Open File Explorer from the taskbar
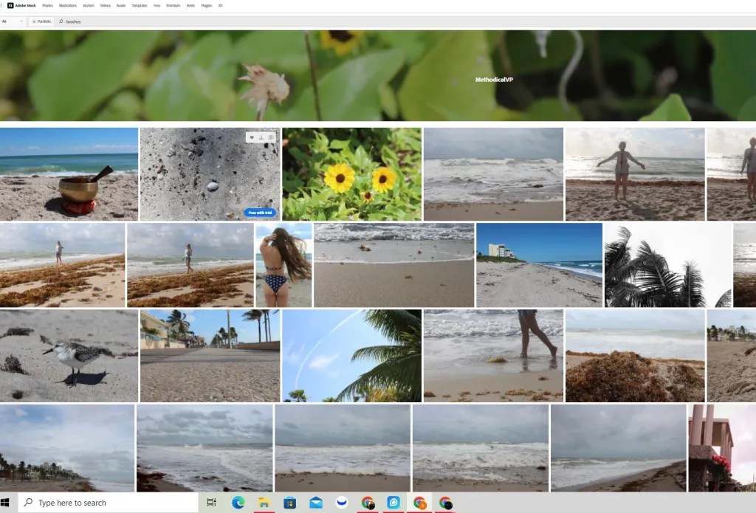Image resolution: width=756 pixels, height=513 pixels. pyautogui.click(x=264, y=503)
